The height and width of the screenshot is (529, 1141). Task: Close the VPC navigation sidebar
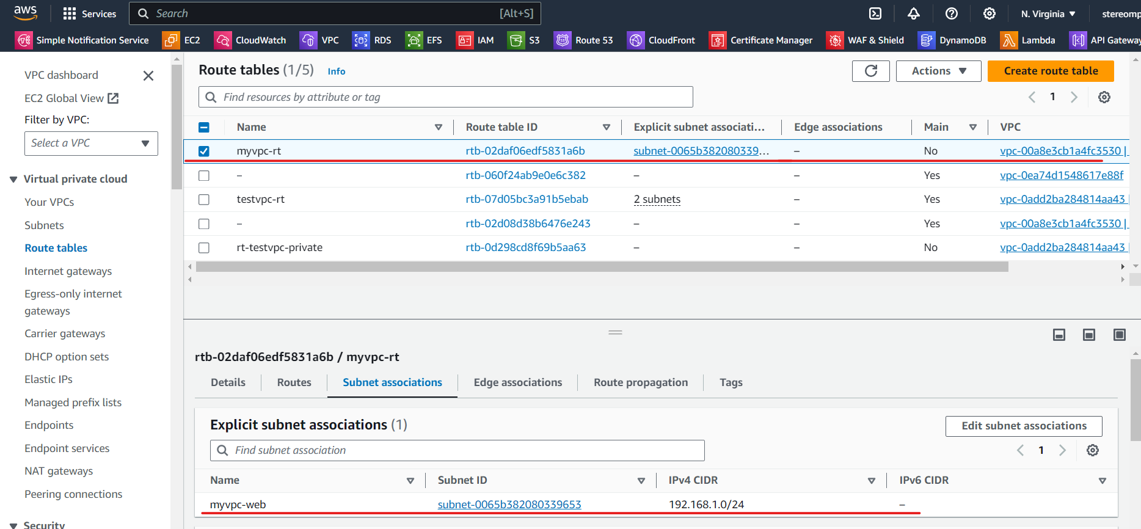[148, 76]
